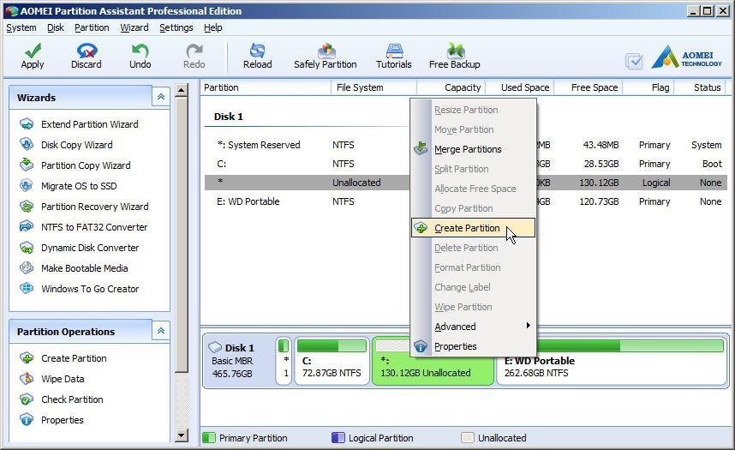
Task: Launch Free Backup from the toolbar
Action: pyautogui.click(x=455, y=56)
